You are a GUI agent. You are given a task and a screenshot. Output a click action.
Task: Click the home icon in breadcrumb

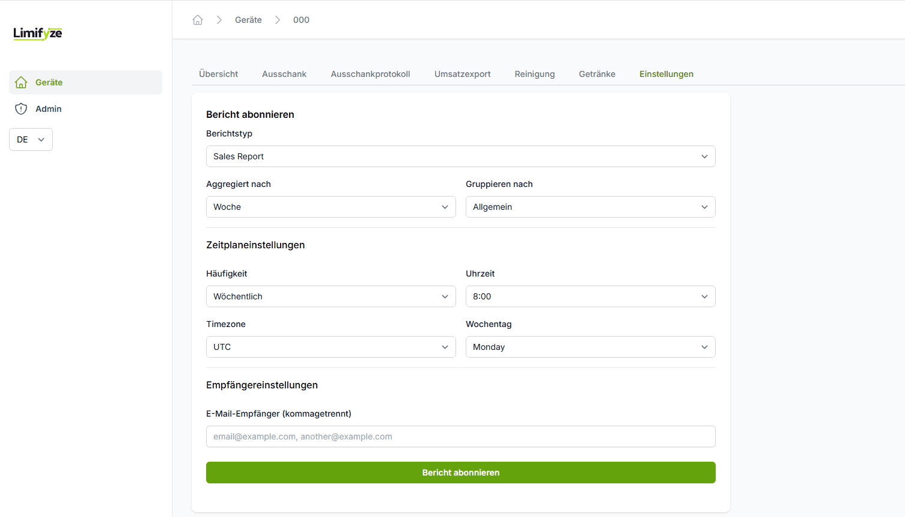coord(198,20)
